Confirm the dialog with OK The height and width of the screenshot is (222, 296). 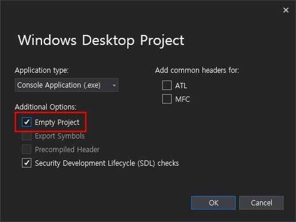[x=214, y=202]
